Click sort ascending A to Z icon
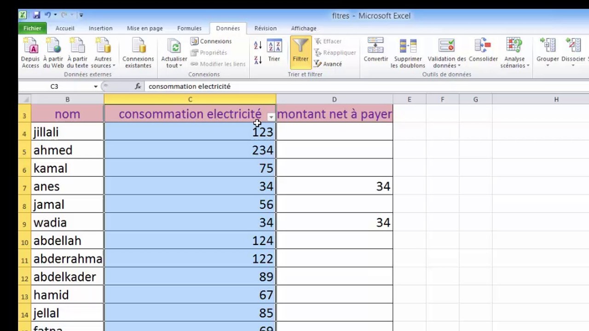 tap(258, 45)
